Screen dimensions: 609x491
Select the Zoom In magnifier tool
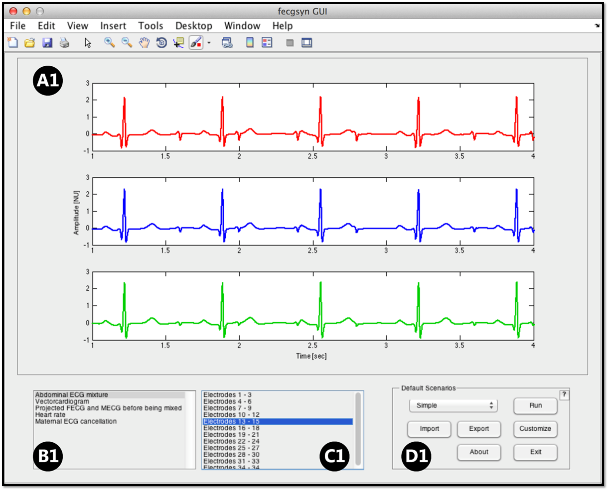(109, 43)
